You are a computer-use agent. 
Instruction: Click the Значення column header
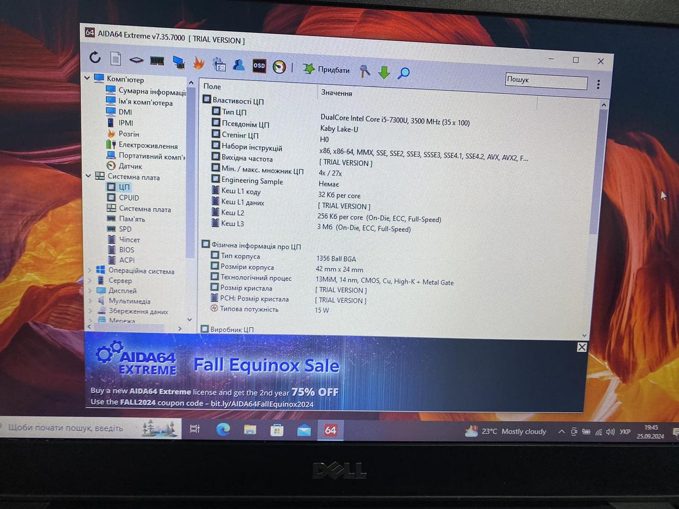click(x=336, y=93)
